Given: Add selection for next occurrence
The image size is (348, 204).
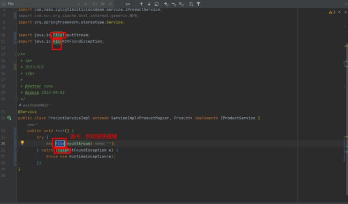Looking at the screenshot, I should [x=166, y=4].
